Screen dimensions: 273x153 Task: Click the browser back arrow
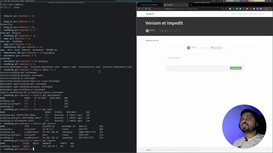click(139, 8)
